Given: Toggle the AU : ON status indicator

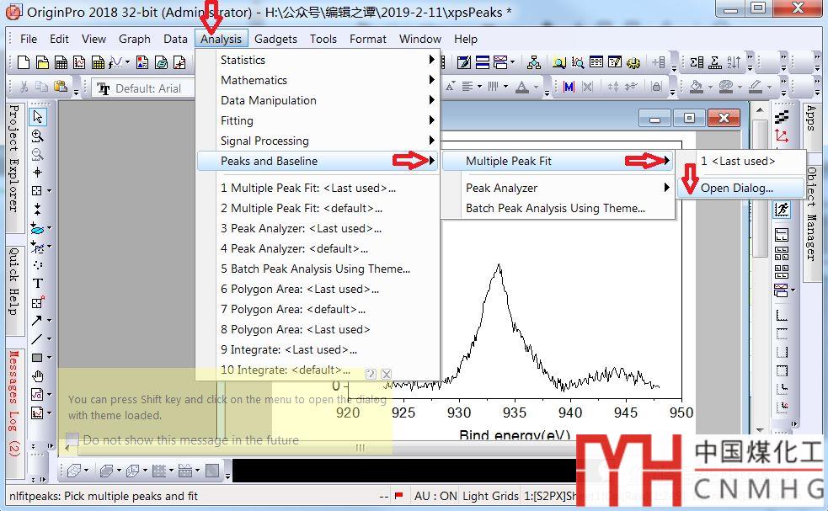Looking at the screenshot, I should click(435, 496).
